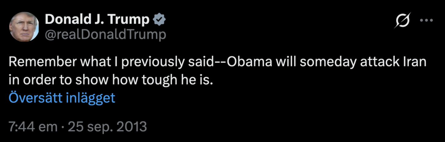Viewport: 445px width, 142px height.
Task: Open the @realDonaldTrump handle link
Action: [x=105, y=35]
